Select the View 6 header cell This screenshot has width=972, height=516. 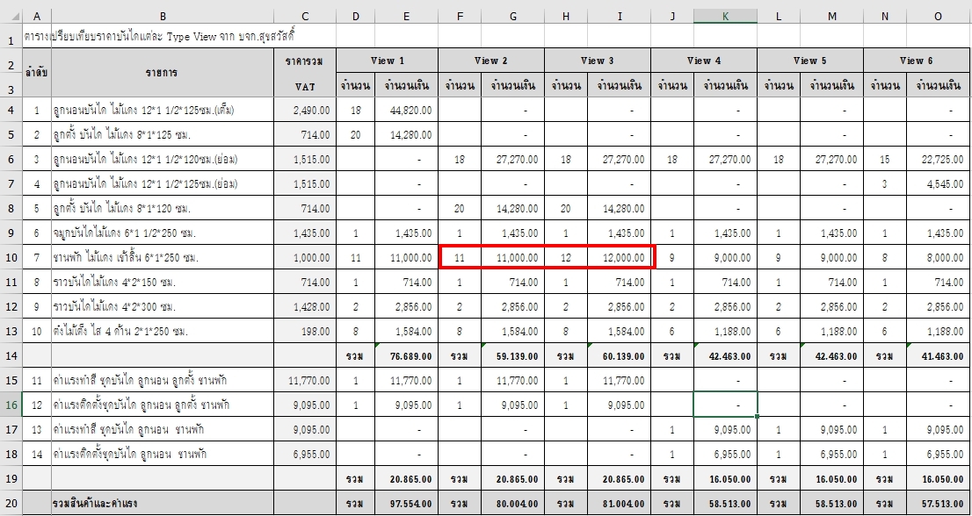point(917,61)
